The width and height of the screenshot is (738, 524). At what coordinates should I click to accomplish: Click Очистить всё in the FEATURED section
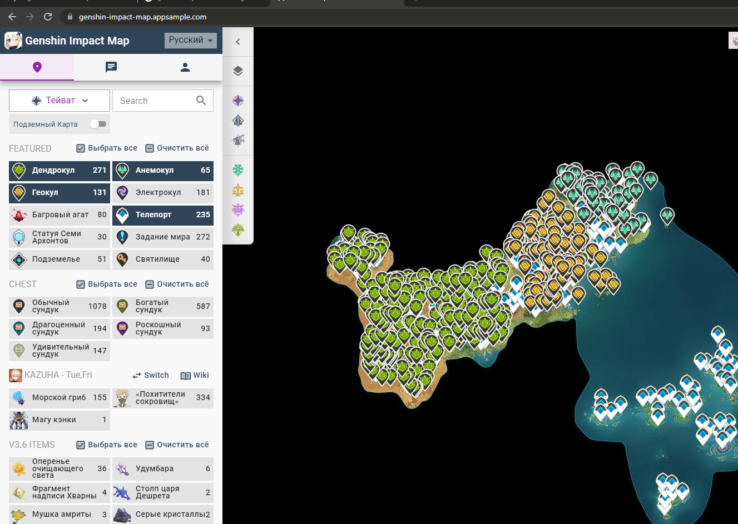pyautogui.click(x=177, y=148)
